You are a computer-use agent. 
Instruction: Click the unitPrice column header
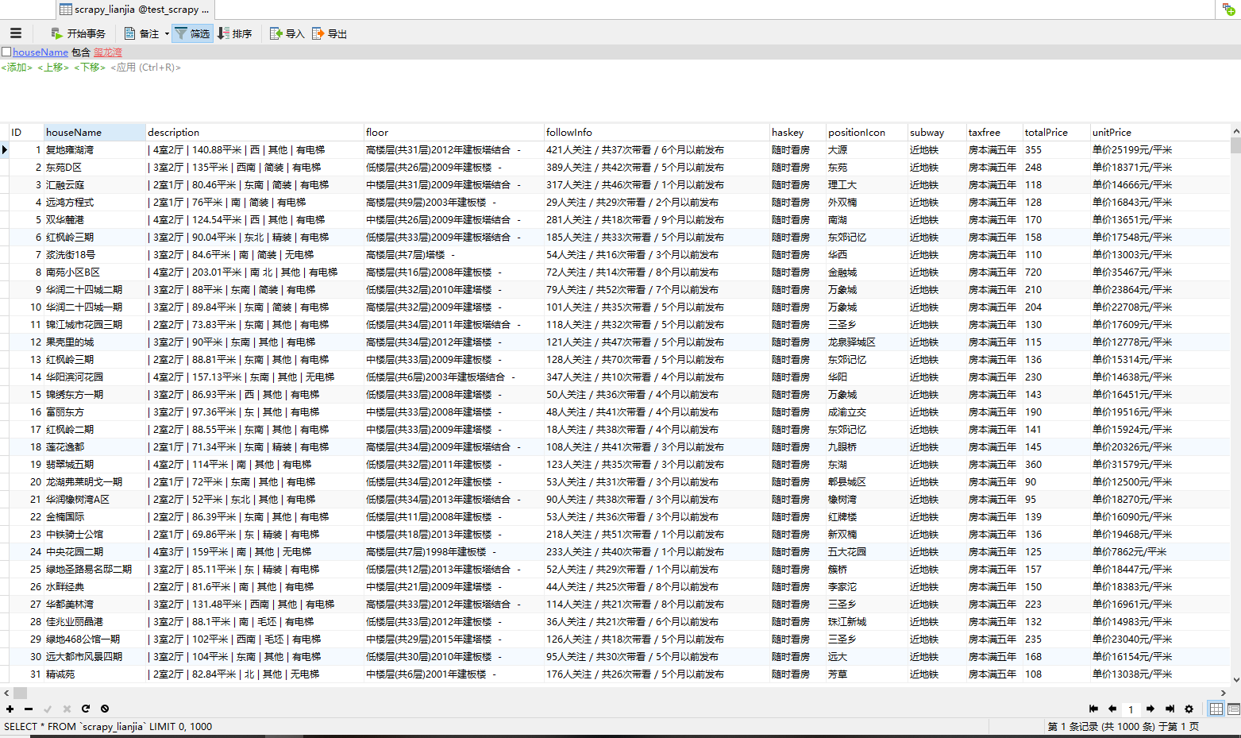pyautogui.click(x=1159, y=133)
